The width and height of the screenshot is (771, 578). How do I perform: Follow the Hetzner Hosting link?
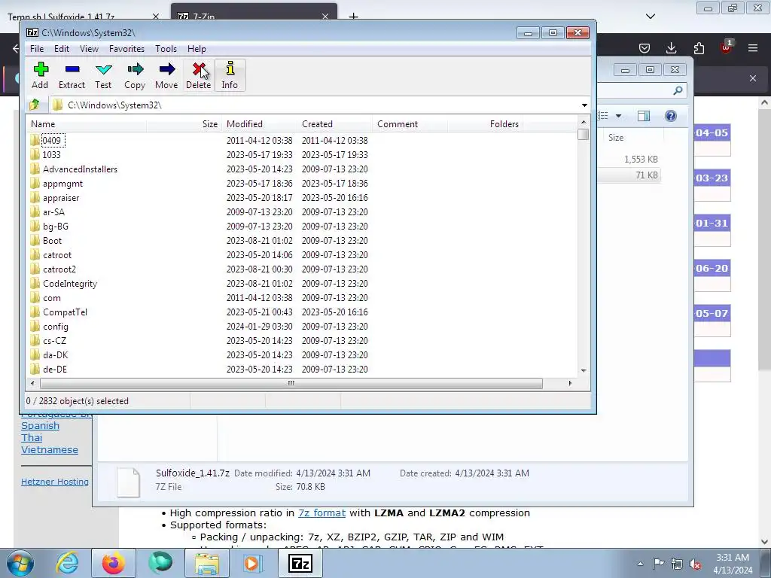tap(55, 482)
